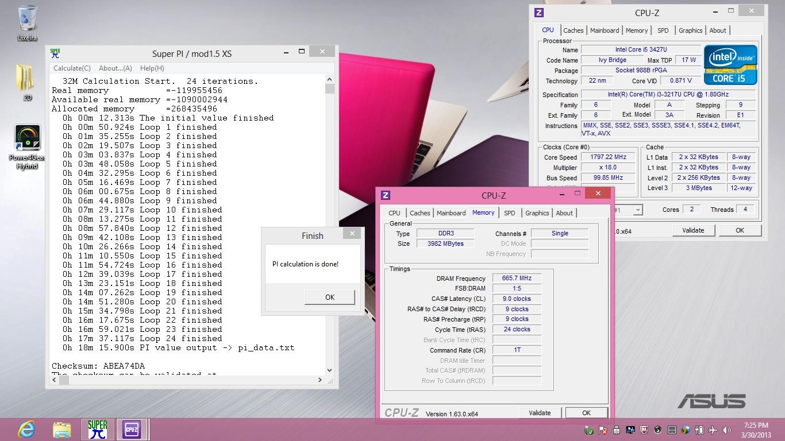Click the blue-yellow globe tray icon
Screen dimensions: 785x441
coord(686,430)
